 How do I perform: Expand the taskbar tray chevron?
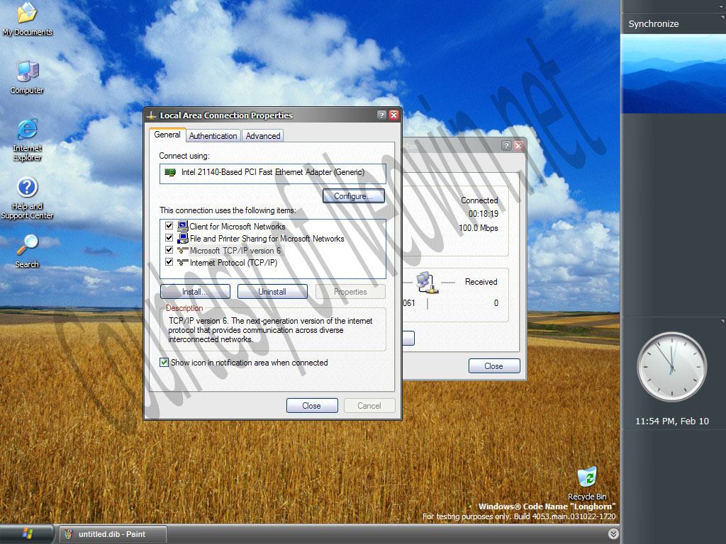point(613,534)
